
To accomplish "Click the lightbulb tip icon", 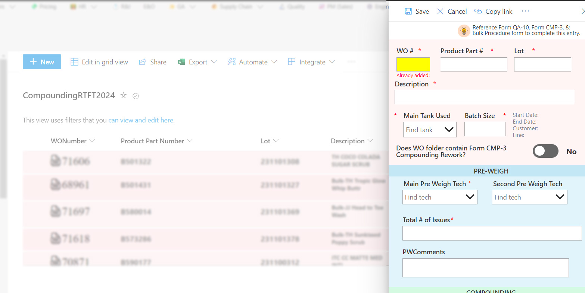I will [464, 31].
